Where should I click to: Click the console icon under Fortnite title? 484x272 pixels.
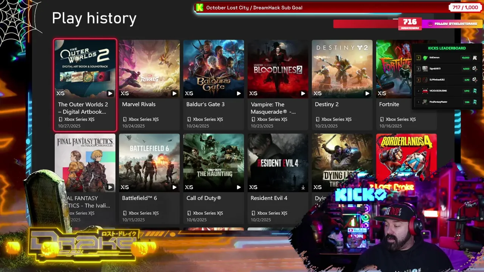click(382, 119)
